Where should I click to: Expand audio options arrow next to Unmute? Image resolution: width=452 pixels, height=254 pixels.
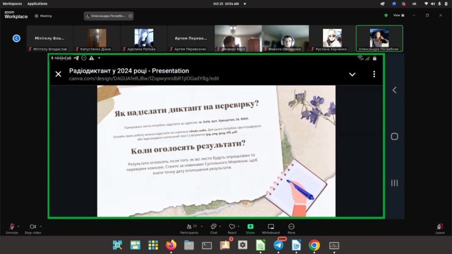19,226
